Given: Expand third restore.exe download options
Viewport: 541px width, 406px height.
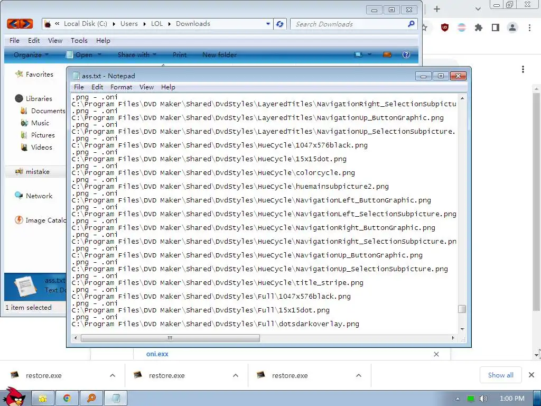Looking at the screenshot, I should coord(359,375).
